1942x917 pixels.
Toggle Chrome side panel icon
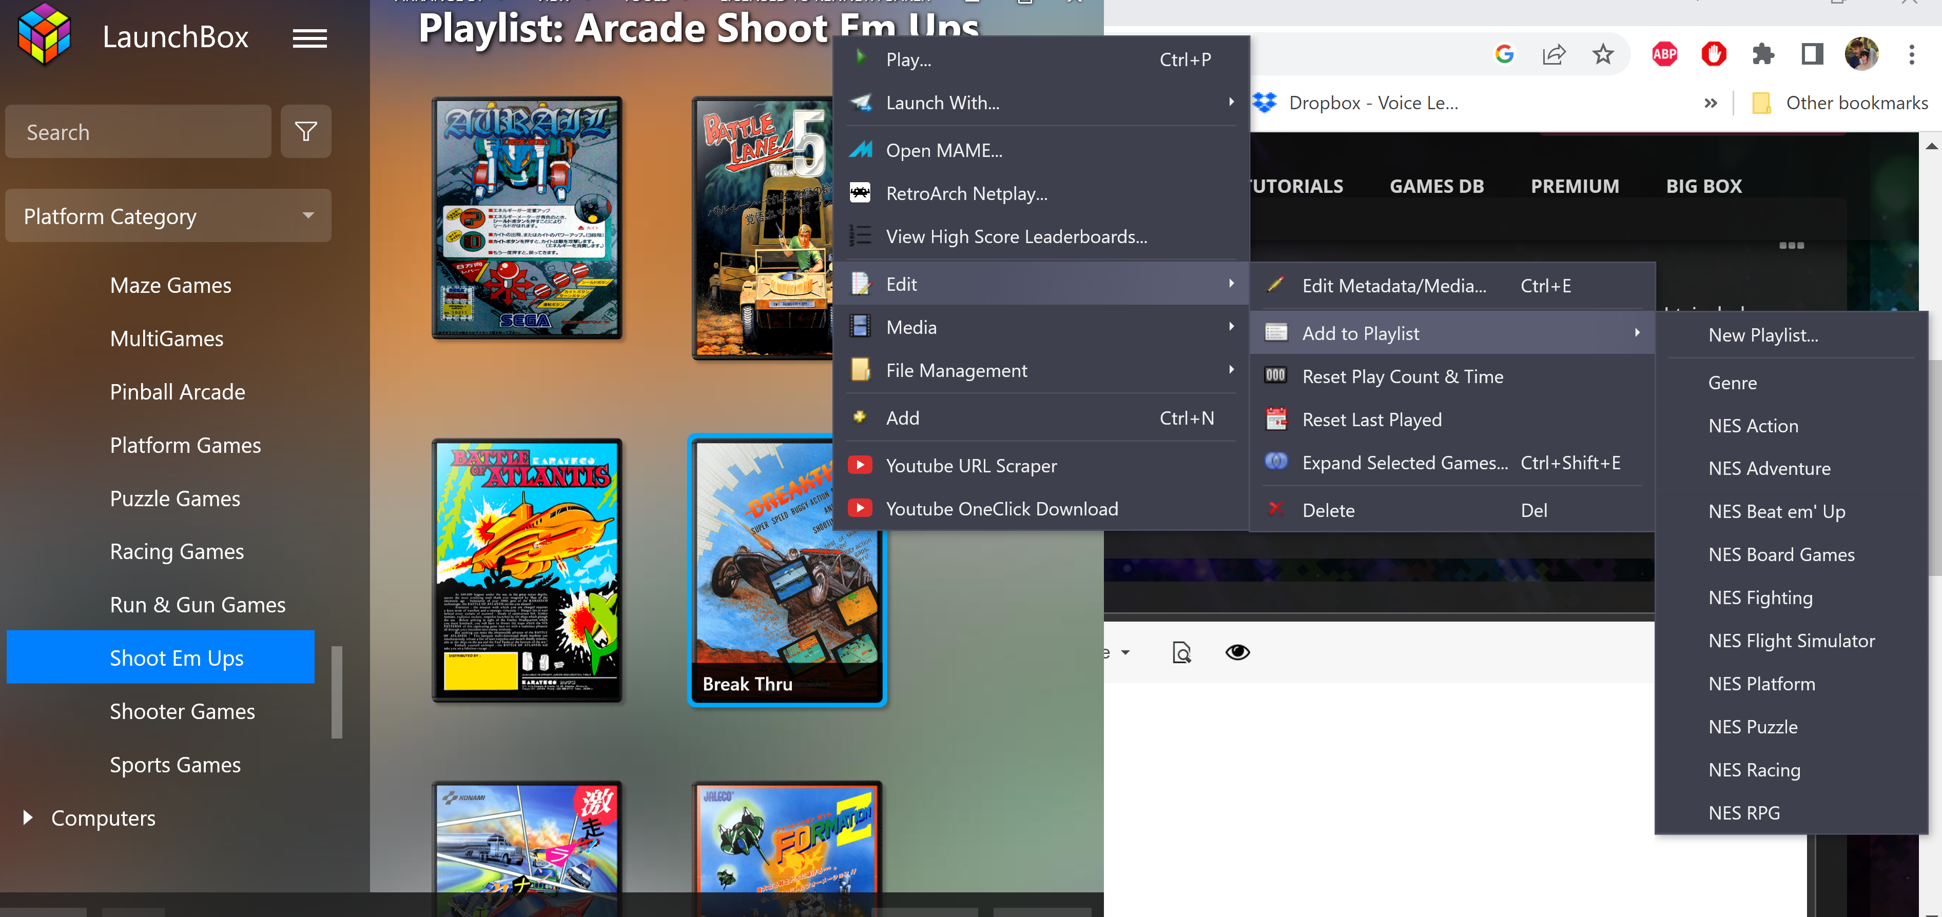[1812, 54]
